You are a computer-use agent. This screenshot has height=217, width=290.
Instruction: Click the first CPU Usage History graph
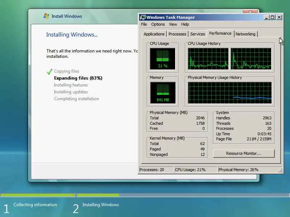pyautogui.click(x=208, y=59)
